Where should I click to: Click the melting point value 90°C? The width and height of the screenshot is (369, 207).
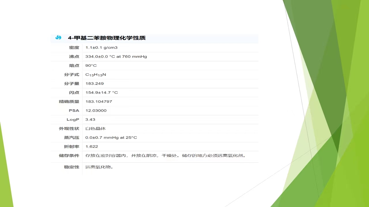click(x=91, y=66)
